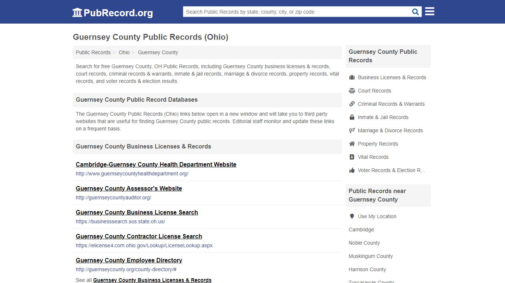Image resolution: width=505 pixels, height=283 pixels.
Task: Click the PubRecord.org building logo icon
Action: pyautogui.click(x=77, y=13)
